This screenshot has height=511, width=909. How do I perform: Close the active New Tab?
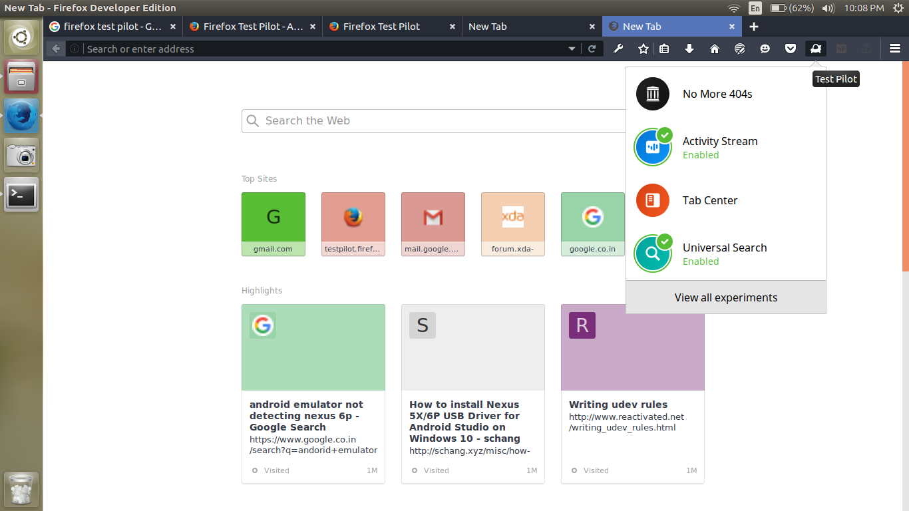[732, 27]
